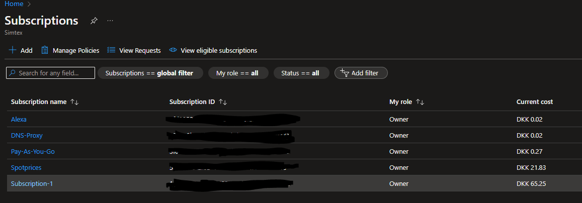
Task: Open the Subscriptions global filter pill
Action: tap(150, 73)
